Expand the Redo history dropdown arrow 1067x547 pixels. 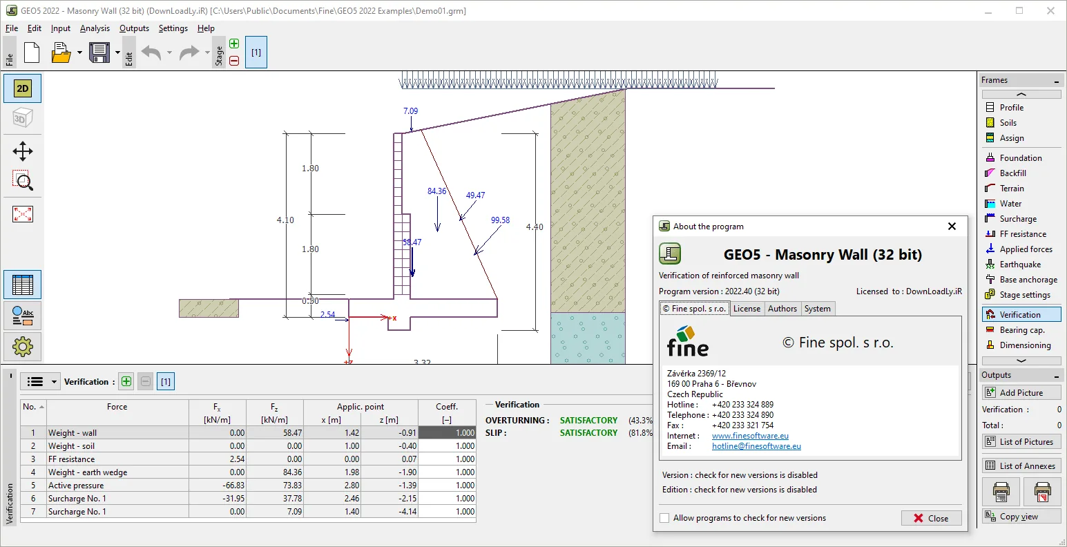(206, 52)
